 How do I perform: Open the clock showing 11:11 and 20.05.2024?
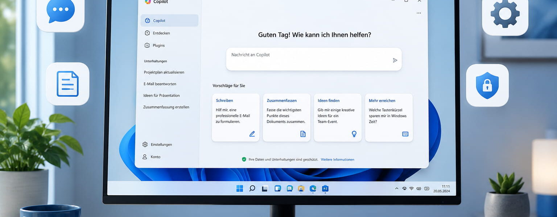tap(441, 188)
